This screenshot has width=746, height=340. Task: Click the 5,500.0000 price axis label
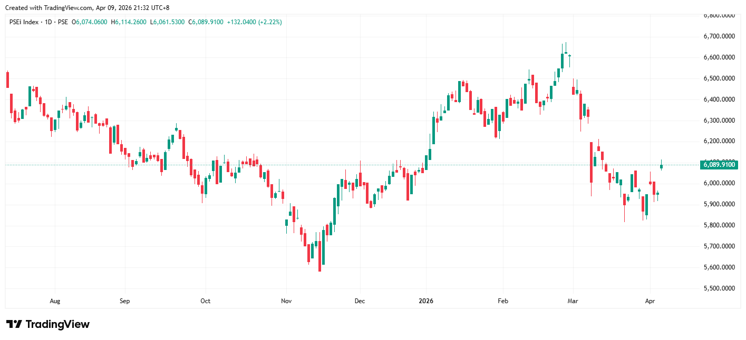point(719,289)
